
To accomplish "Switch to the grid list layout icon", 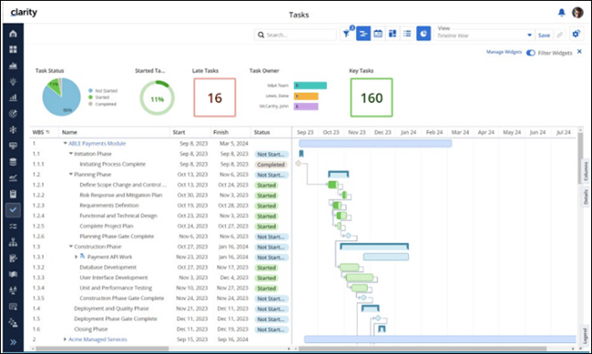I will pyautogui.click(x=407, y=34).
